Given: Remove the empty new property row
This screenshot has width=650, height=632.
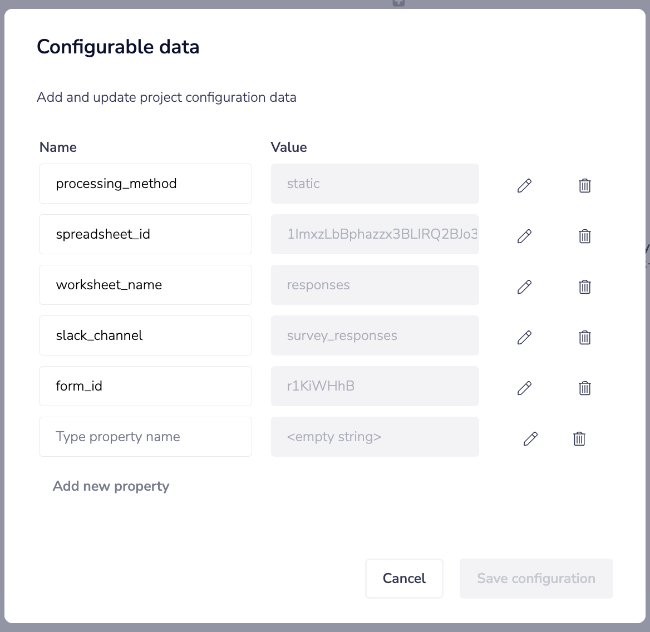Looking at the screenshot, I should click(x=579, y=438).
